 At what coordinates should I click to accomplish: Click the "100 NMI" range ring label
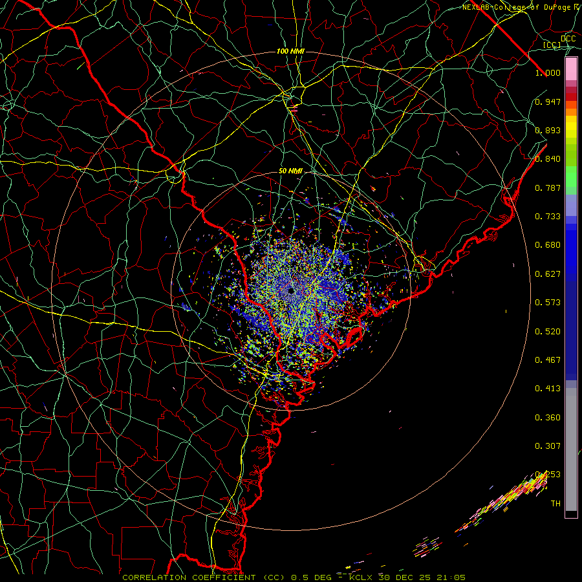click(290, 51)
